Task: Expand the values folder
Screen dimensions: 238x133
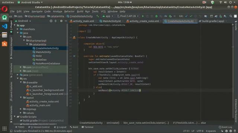Action: coord(21,113)
